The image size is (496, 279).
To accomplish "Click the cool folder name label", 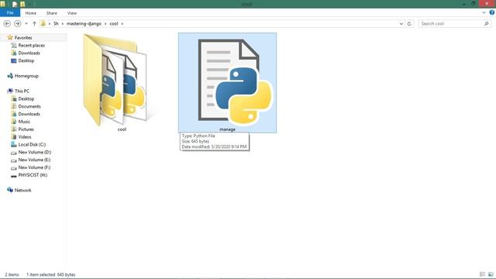I will 122,129.
